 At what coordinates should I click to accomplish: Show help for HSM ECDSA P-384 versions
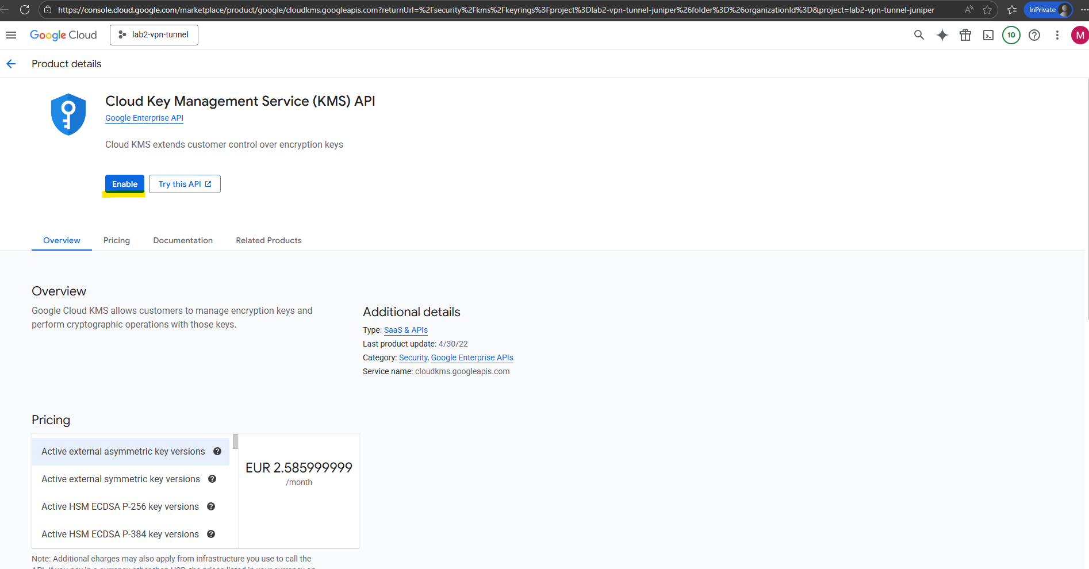[211, 534]
